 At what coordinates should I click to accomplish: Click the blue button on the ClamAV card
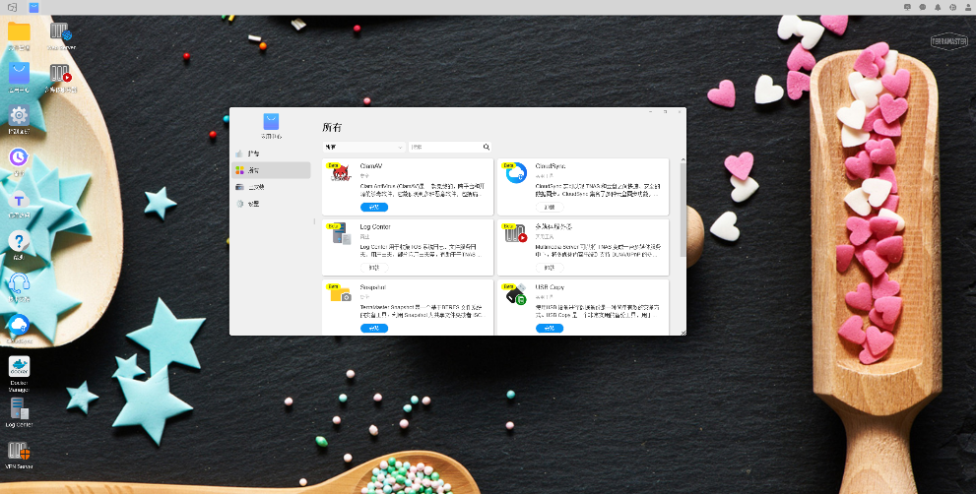click(374, 208)
